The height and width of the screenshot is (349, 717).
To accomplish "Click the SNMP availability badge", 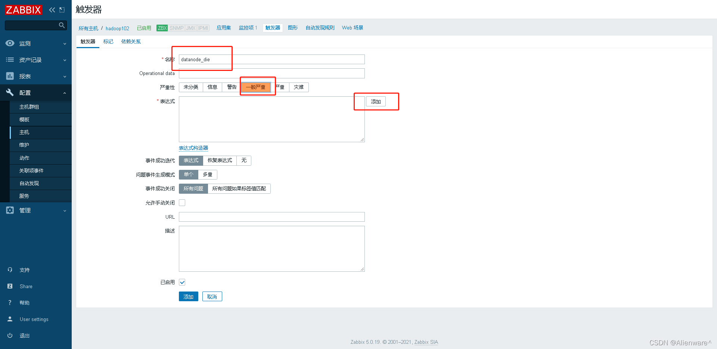I will [176, 28].
